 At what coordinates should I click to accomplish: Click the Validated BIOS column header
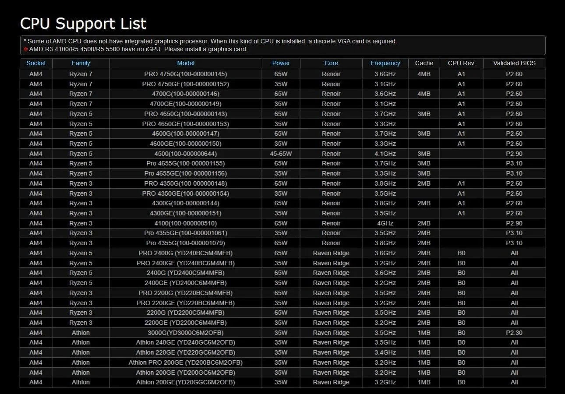pos(514,63)
